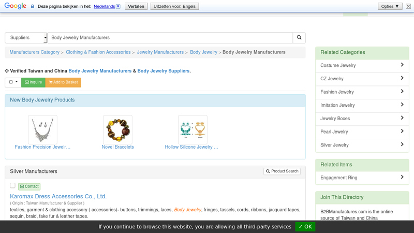
Task: Close the Google translate bar
Action: pos(408,6)
